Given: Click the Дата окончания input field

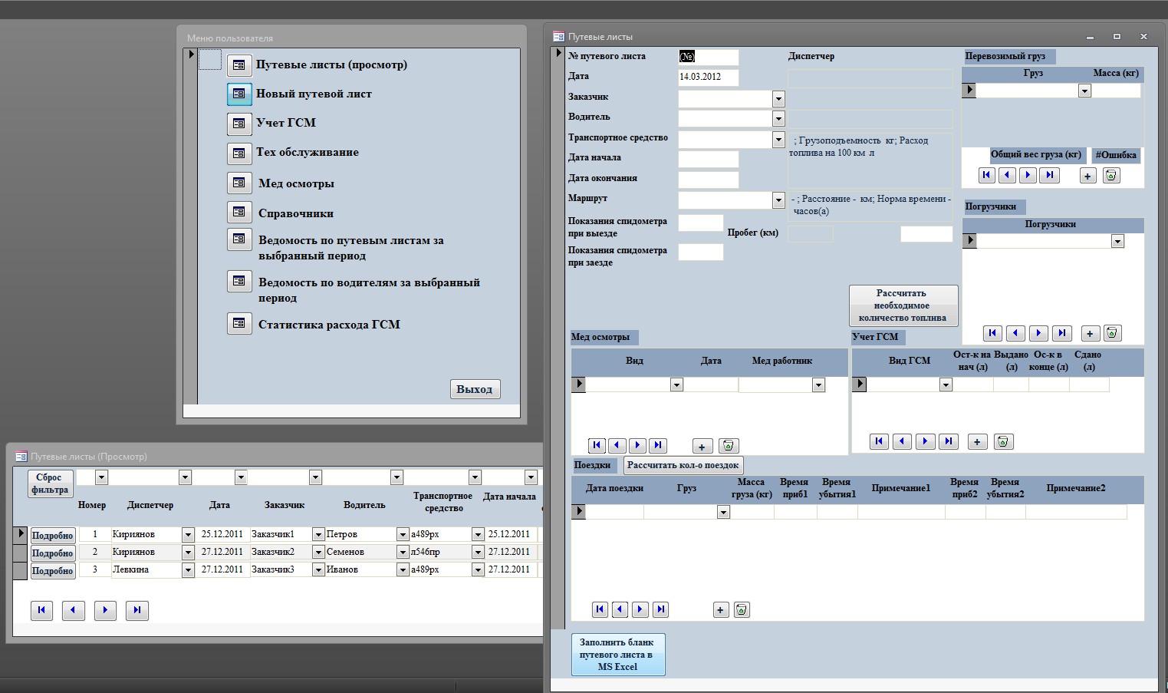Looking at the screenshot, I should point(709,180).
